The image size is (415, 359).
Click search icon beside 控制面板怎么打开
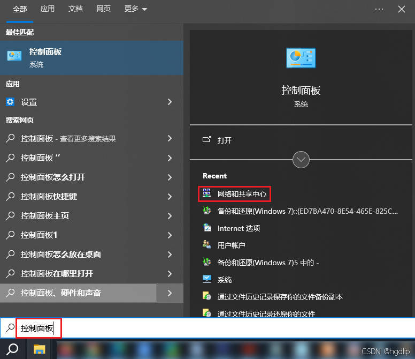(x=10, y=177)
